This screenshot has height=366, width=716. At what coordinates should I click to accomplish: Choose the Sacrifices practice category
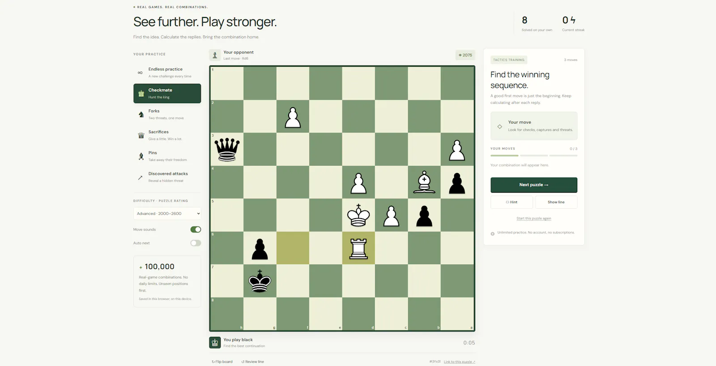tap(167, 135)
